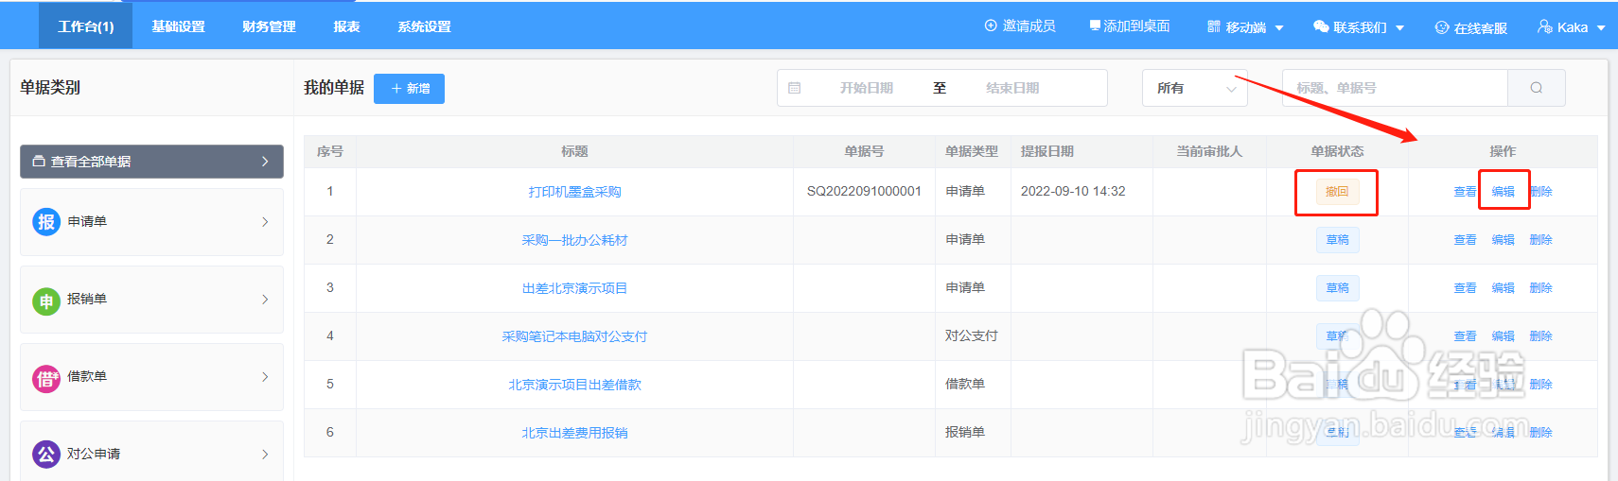Image resolution: width=1618 pixels, height=481 pixels.
Task: Click 删除 for 出差北京演示项目 row
Action: pyautogui.click(x=1540, y=288)
